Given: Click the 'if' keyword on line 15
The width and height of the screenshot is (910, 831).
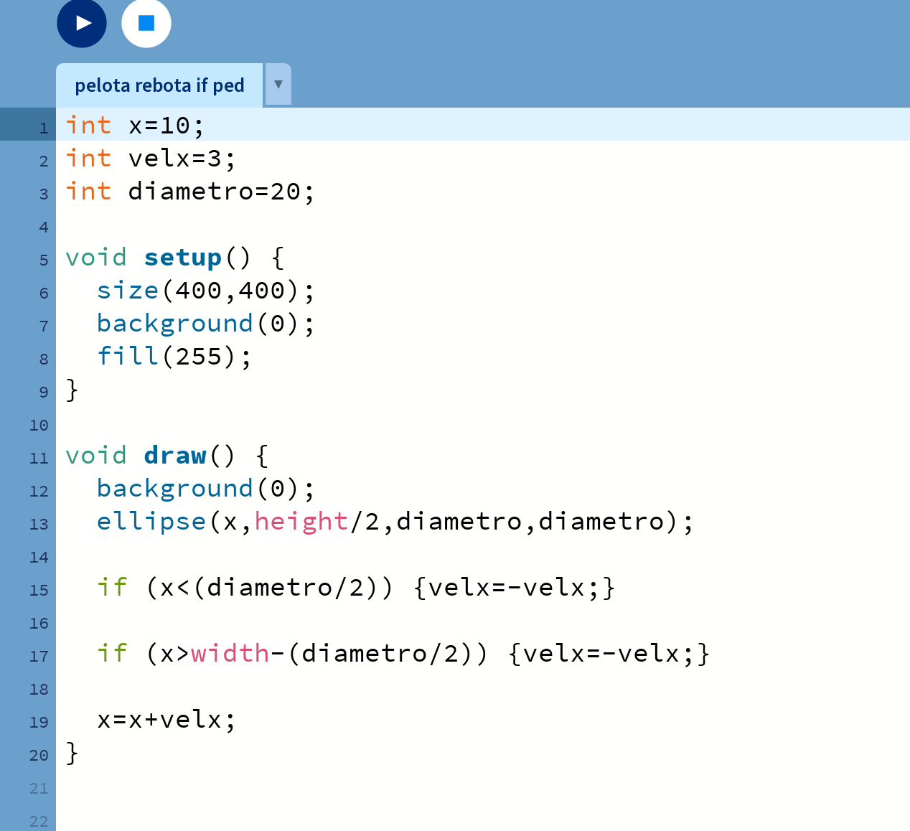Looking at the screenshot, I should 112,588.
